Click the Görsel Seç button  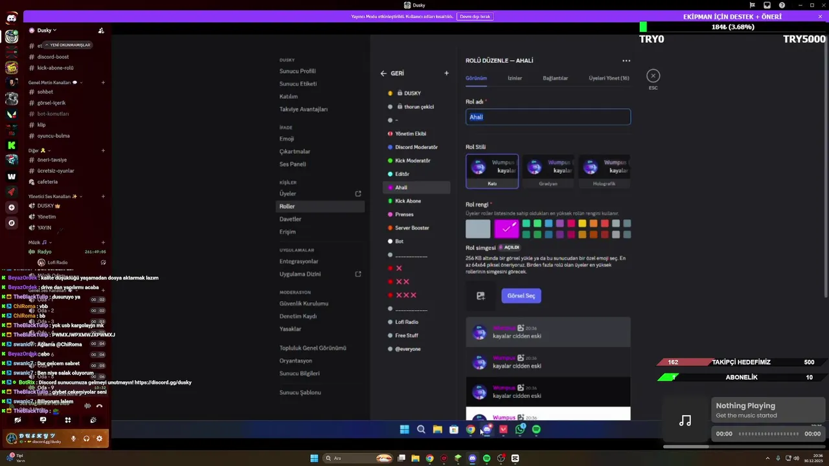coord(521,296)
